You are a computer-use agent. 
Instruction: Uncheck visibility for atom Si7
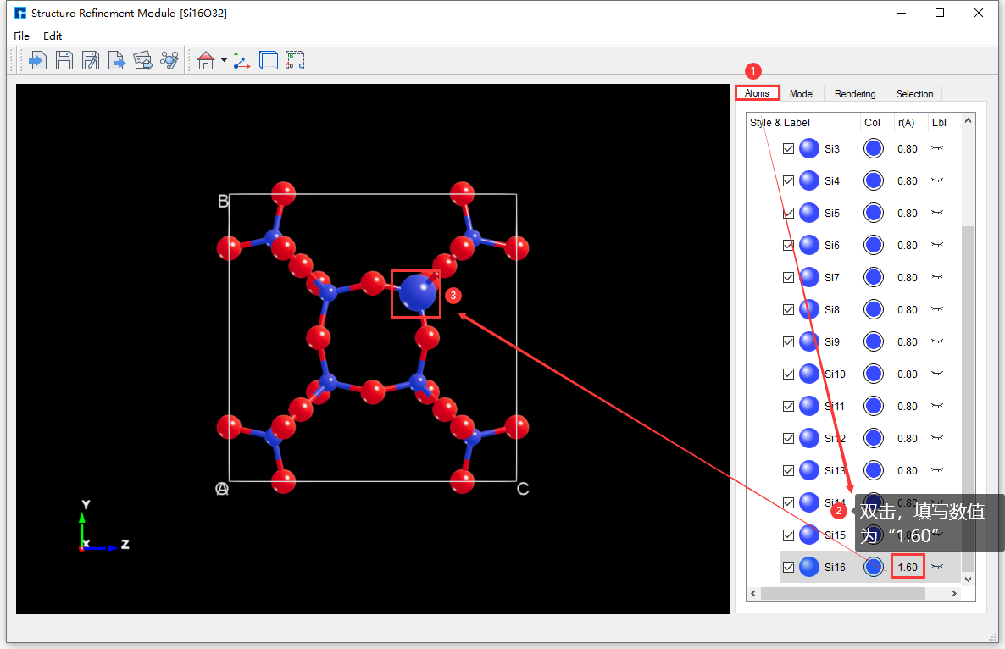pyautogui.click(x=788, y=277)
